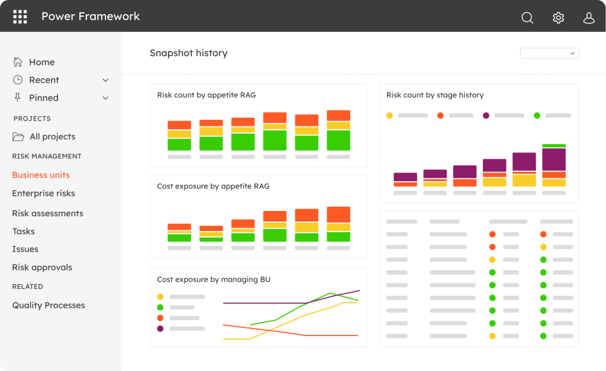The width and height of the screenshot is (606, 371).
Task: Click the Home house icon
Action: [x=18, y=62]
